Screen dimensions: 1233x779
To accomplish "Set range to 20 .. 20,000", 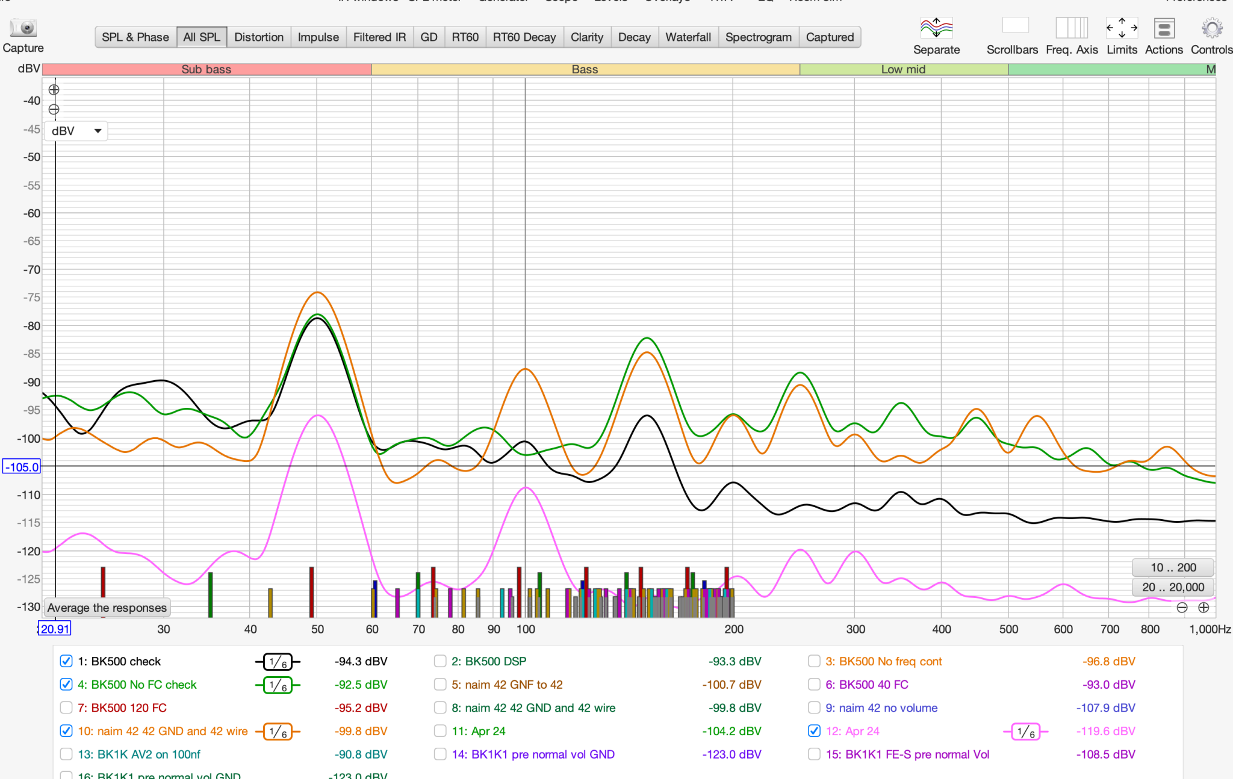I will [1173, 587].
